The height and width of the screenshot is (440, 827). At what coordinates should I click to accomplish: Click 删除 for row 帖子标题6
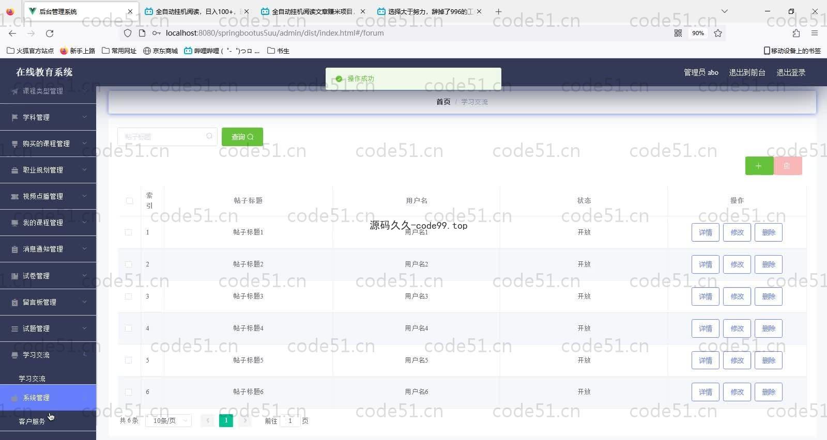point(769,392)
